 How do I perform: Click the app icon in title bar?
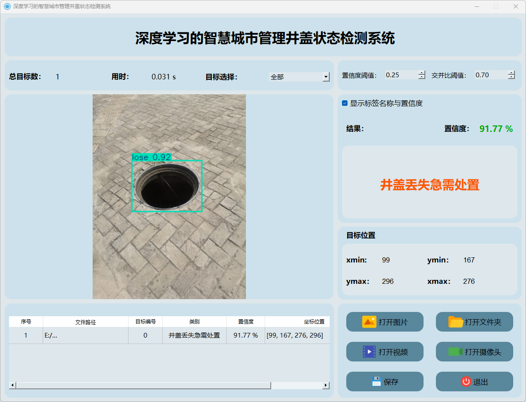coord(7,6)
